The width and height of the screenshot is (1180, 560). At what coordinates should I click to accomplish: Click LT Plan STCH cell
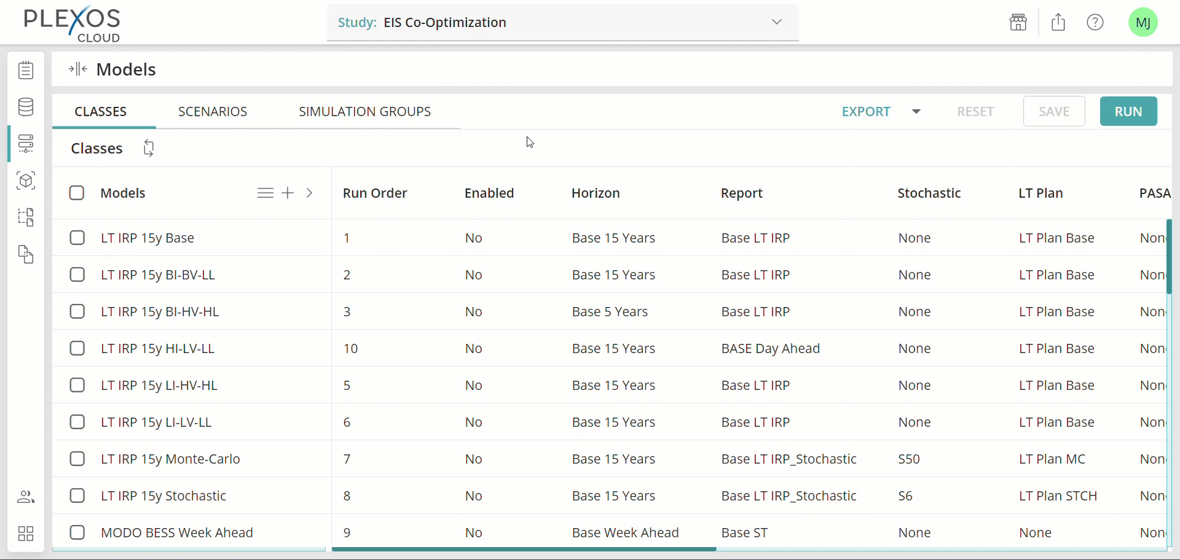[x=1058, y=496]
